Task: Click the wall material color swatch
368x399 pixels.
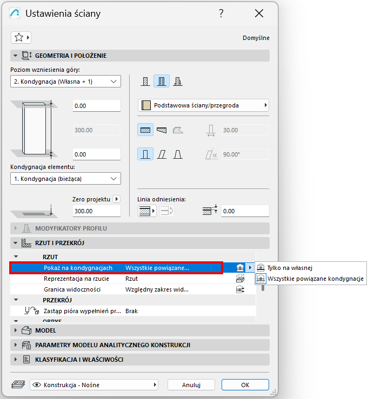Action: tap(146, 105)
